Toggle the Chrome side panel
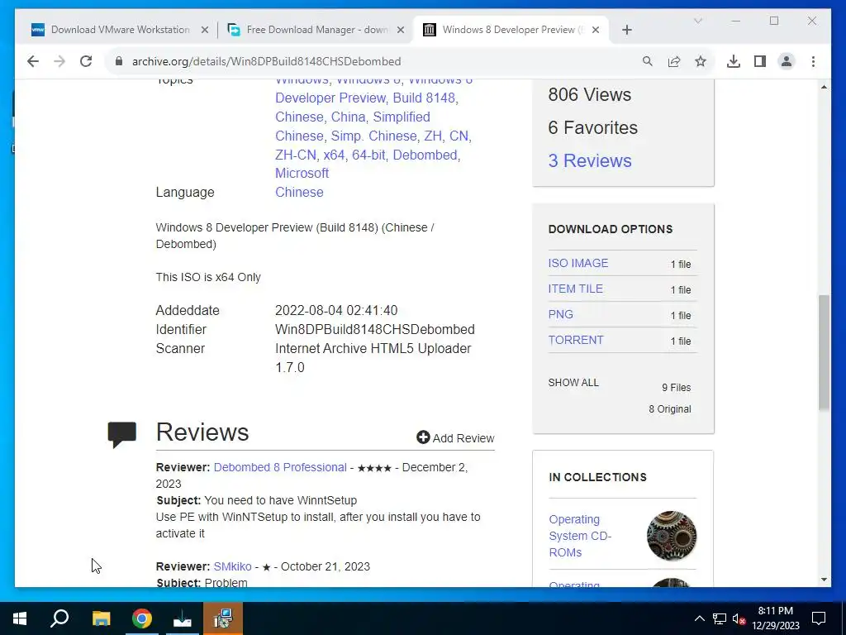846x635 pixels. tap(760, 61)
